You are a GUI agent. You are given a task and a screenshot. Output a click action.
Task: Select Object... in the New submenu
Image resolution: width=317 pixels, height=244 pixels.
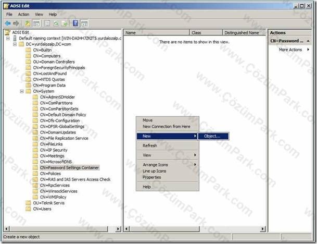click(213, 136)
